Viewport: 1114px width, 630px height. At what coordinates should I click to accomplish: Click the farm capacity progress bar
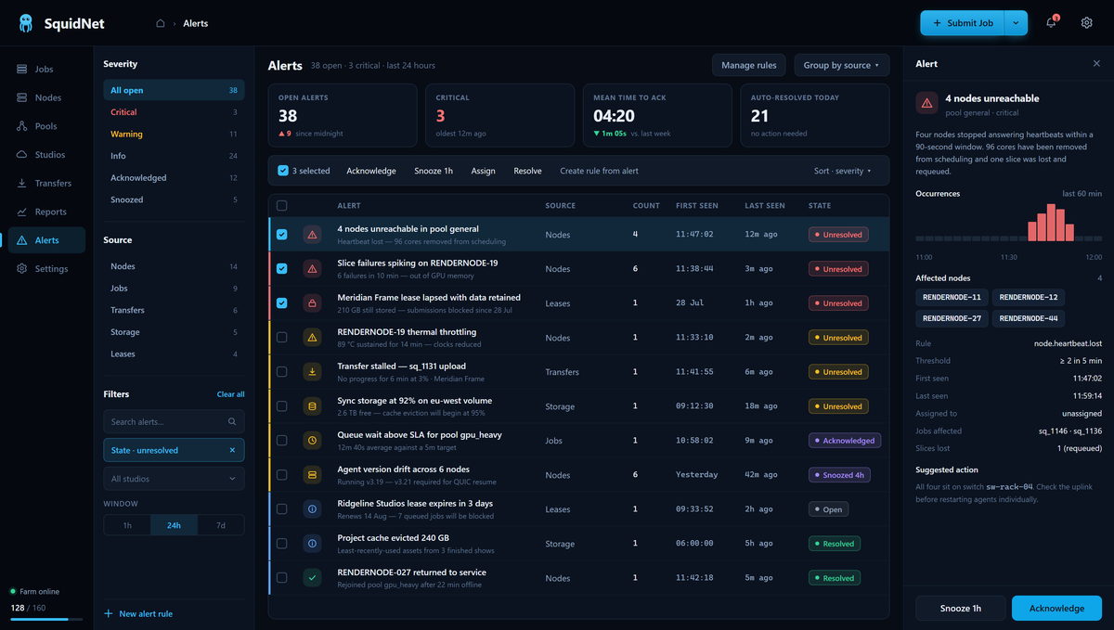[45, 619]
